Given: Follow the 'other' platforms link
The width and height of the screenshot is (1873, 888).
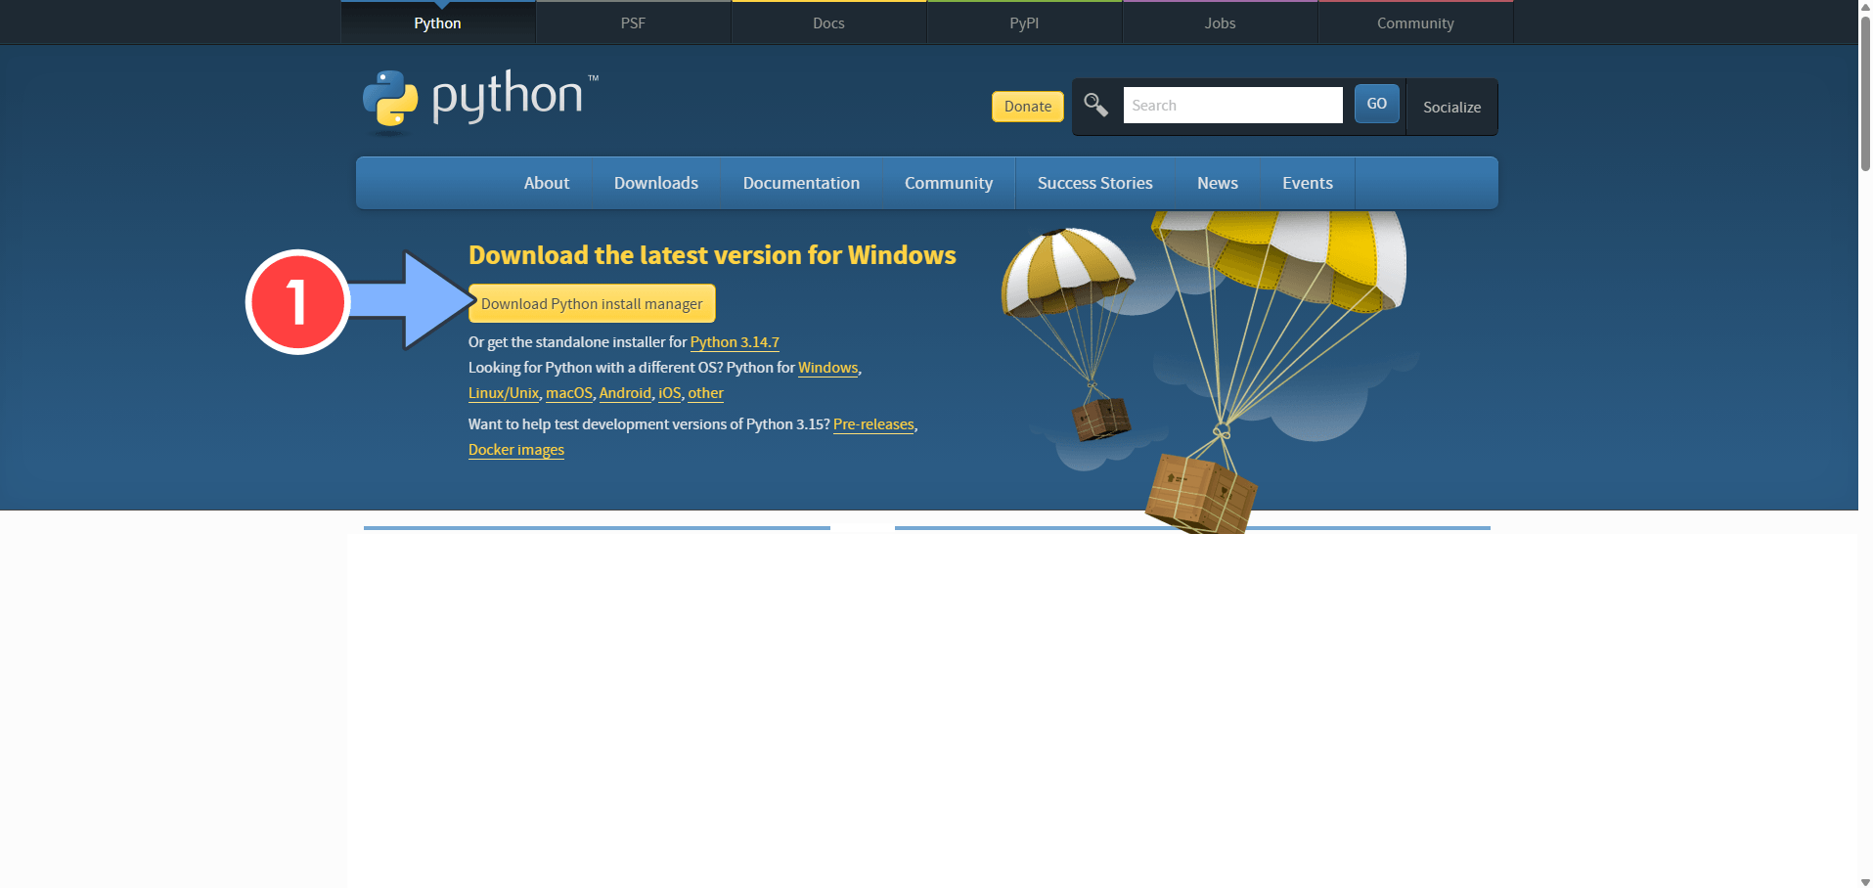Looking at the screenshot, I should (705, 393).
